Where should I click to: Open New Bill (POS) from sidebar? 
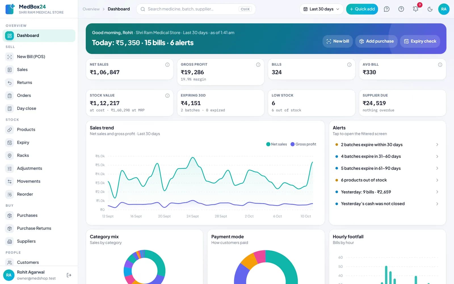tap(39, 57)
